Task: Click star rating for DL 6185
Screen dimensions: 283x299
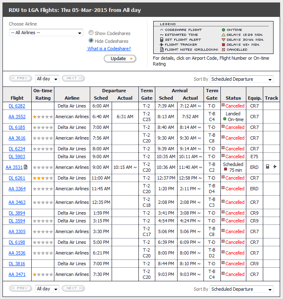Action: point(43,128)
